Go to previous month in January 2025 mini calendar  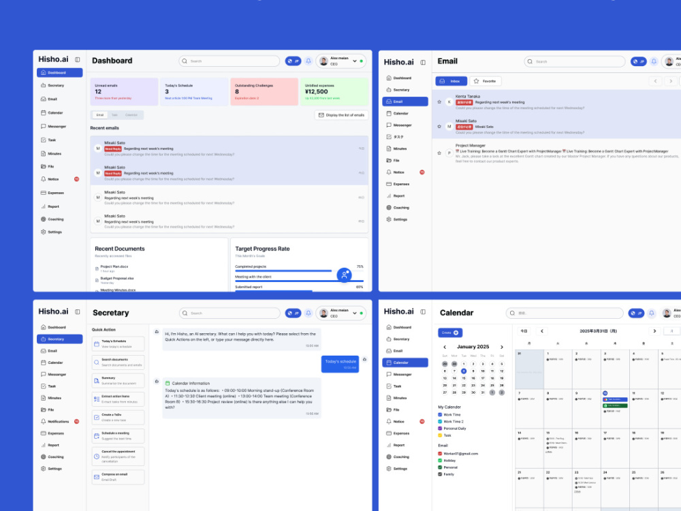444,347
